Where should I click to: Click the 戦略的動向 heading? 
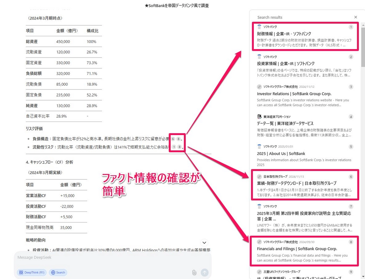pyautogui.click(x=36, y=240)
